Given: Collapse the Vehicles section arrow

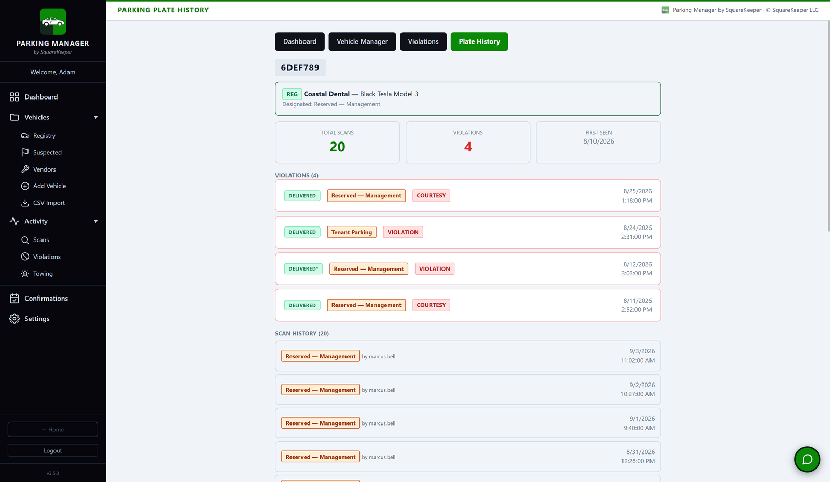Looking at the screenshot, I should click(x=96, y=117).
